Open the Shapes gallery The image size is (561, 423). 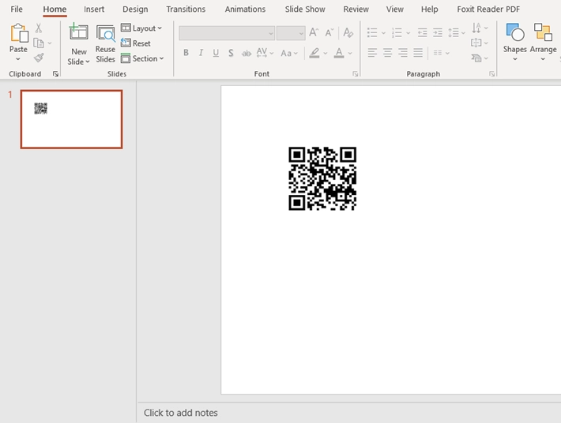pyautogui.click(x=515, y=43)
